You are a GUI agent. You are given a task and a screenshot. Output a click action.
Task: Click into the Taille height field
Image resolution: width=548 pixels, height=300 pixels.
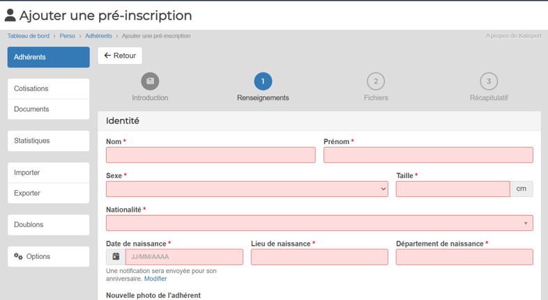click(x=453, y=189)
